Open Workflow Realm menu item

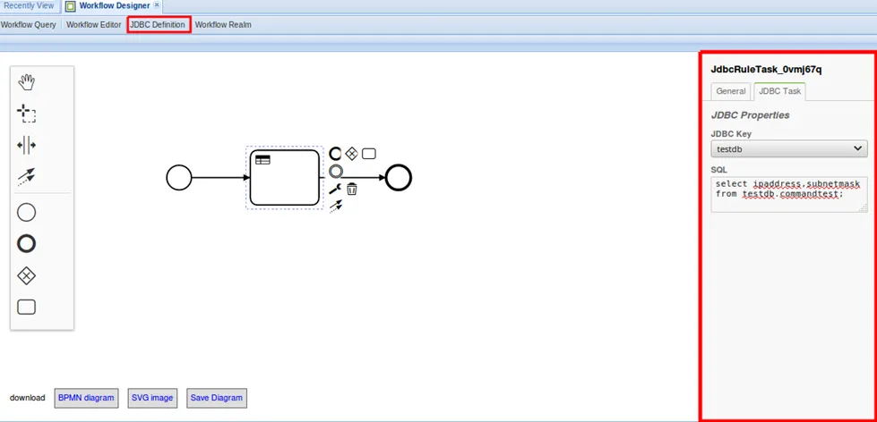[223, 24]
